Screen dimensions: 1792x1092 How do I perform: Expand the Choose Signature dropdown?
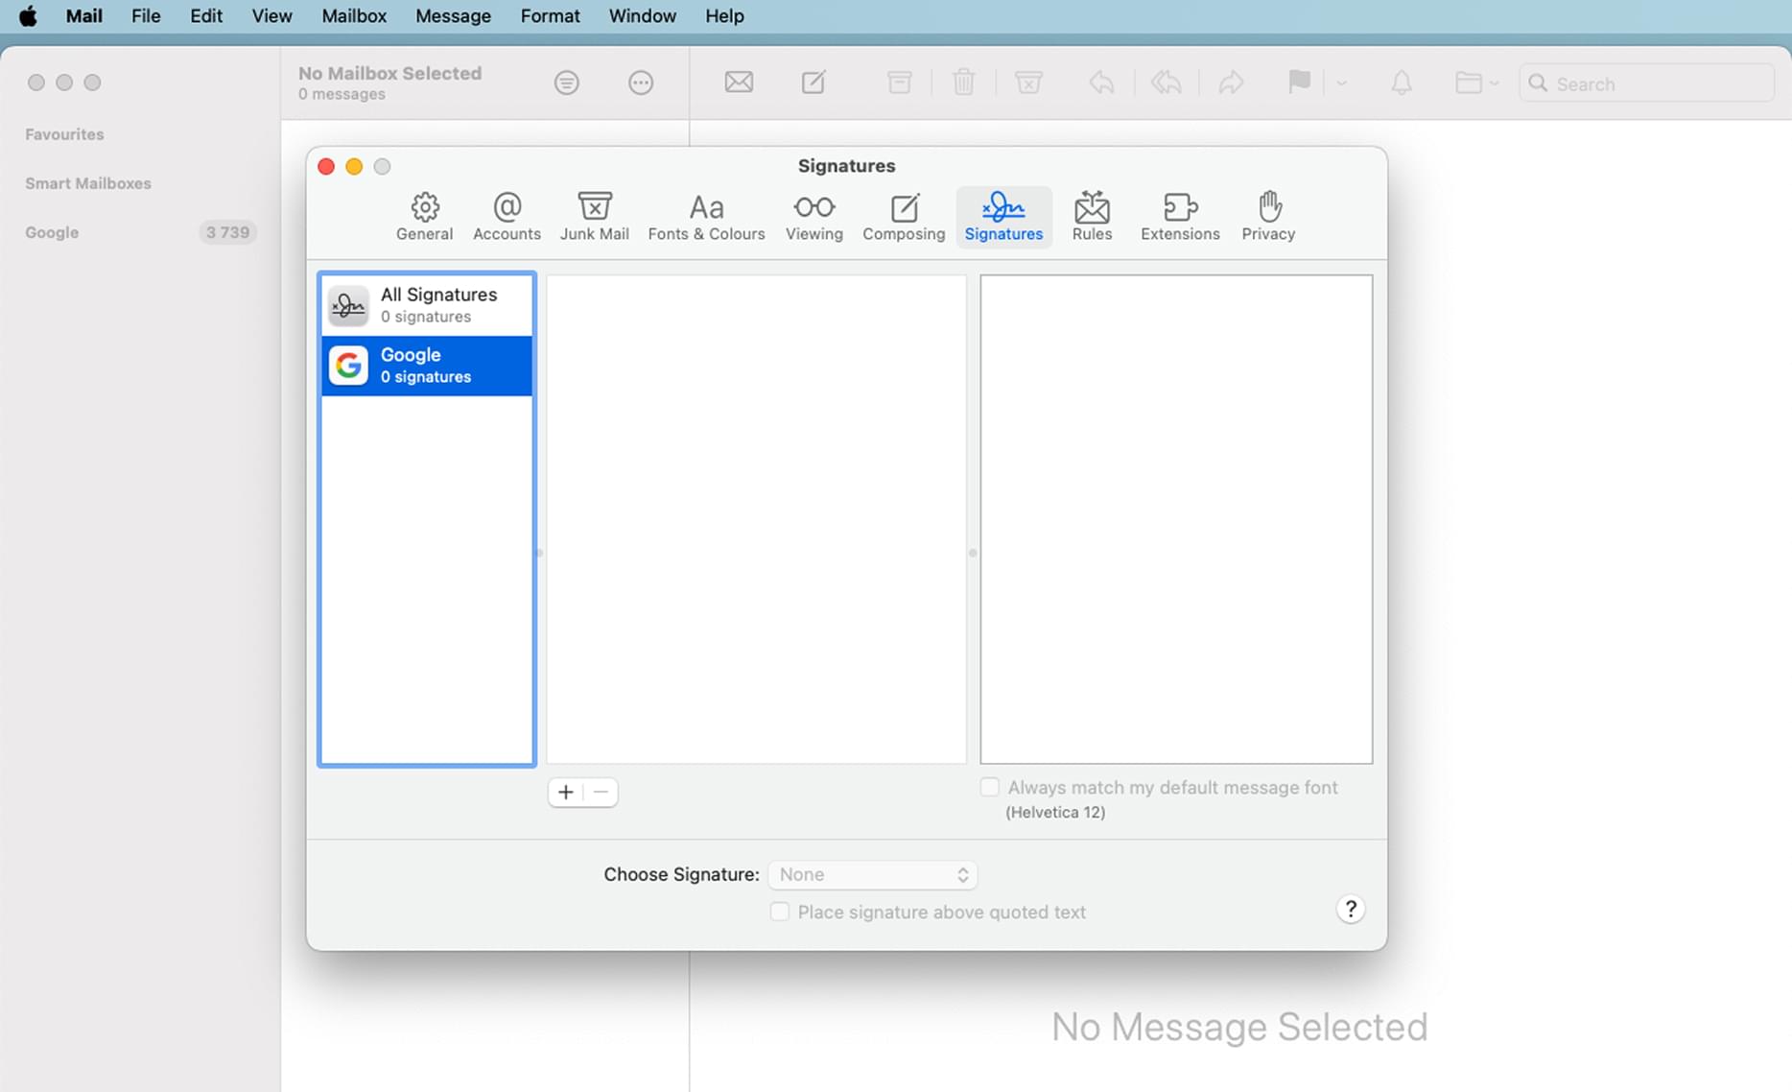click(x=872, y=874)
